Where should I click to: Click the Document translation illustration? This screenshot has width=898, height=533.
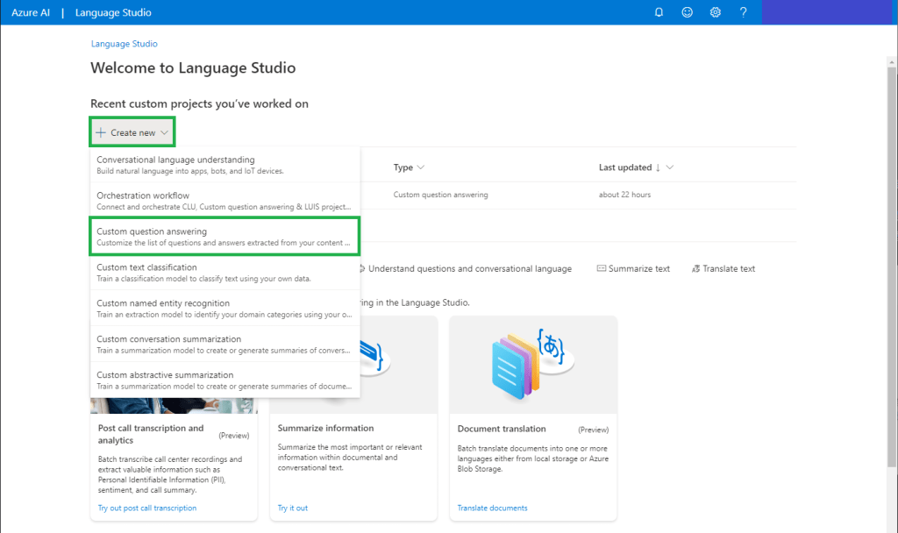pos(532,363)
